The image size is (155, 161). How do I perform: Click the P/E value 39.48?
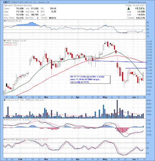pos(53,8)
